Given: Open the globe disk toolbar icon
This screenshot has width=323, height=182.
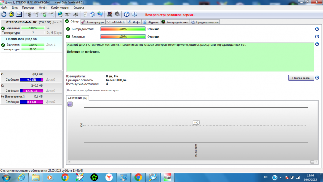Looking at the screenshot, I should 60,14.
